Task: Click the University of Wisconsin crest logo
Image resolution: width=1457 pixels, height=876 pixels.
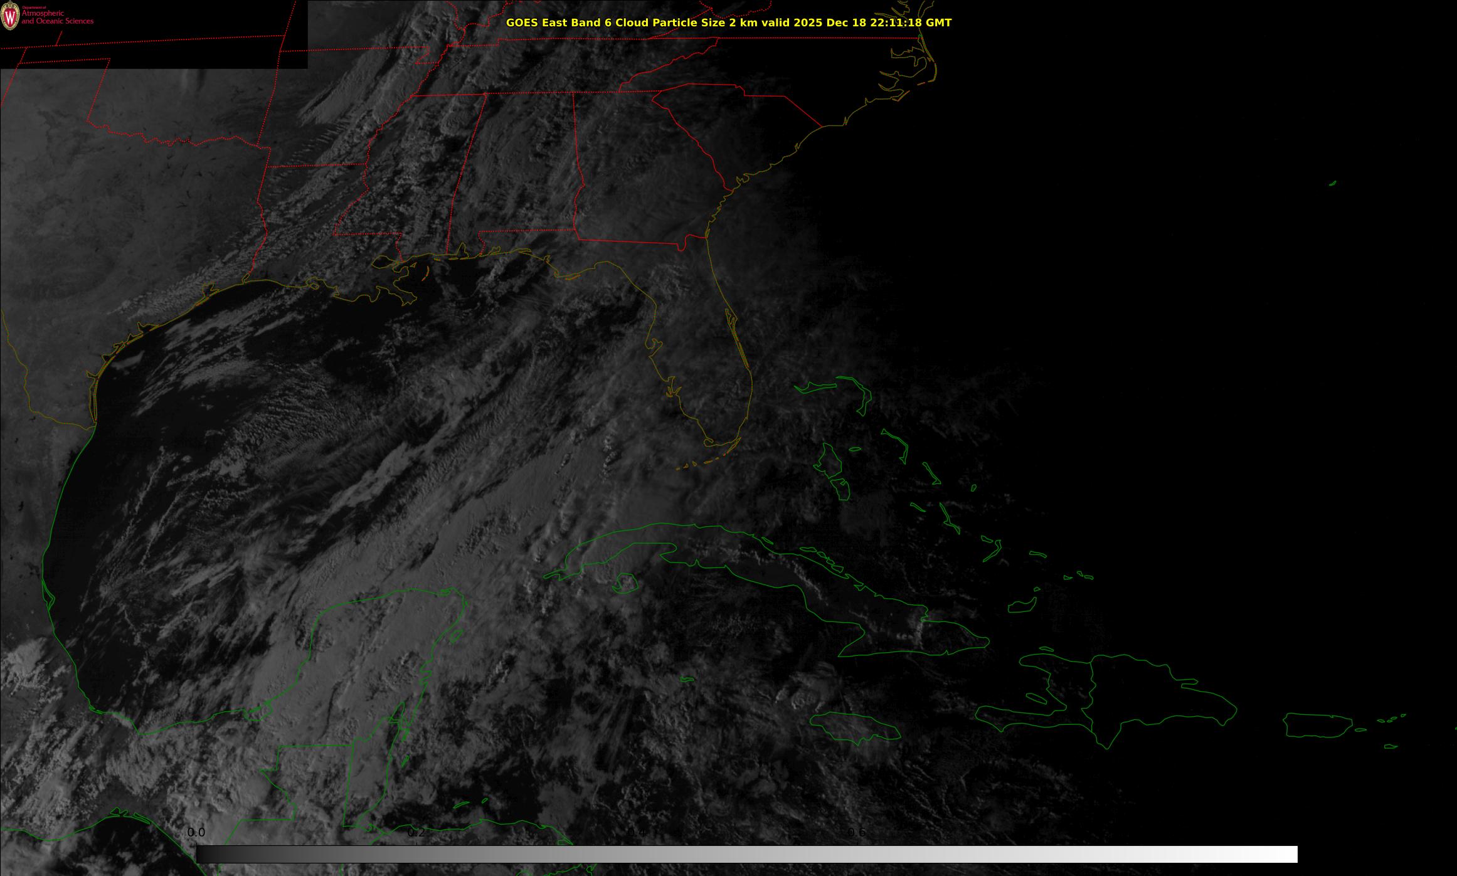Action: pyautogui.click(x=9, y=16)
